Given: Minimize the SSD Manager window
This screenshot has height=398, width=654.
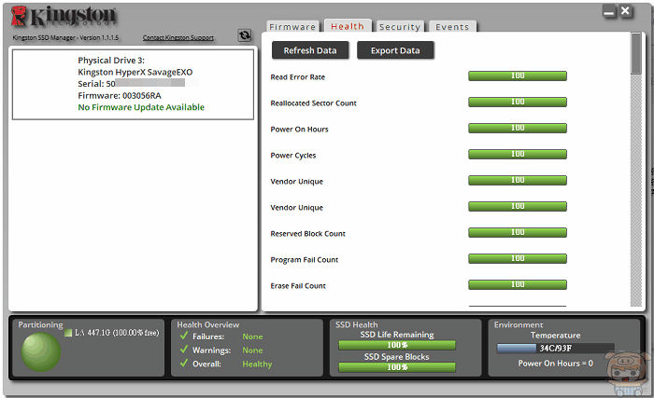Looking at the screenshot, I should (609, 12).
